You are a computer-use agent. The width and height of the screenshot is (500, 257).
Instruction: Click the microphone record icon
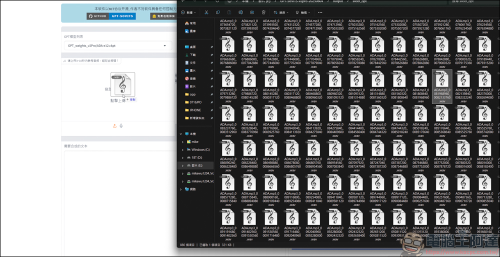pos(121,126)
